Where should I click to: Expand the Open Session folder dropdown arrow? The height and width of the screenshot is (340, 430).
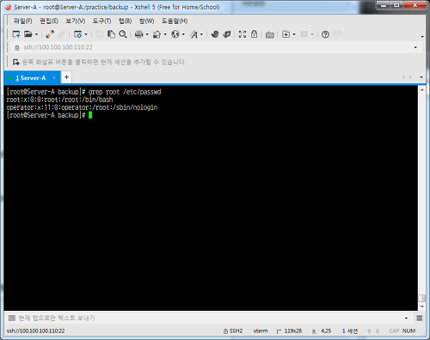tap(36, 34)
